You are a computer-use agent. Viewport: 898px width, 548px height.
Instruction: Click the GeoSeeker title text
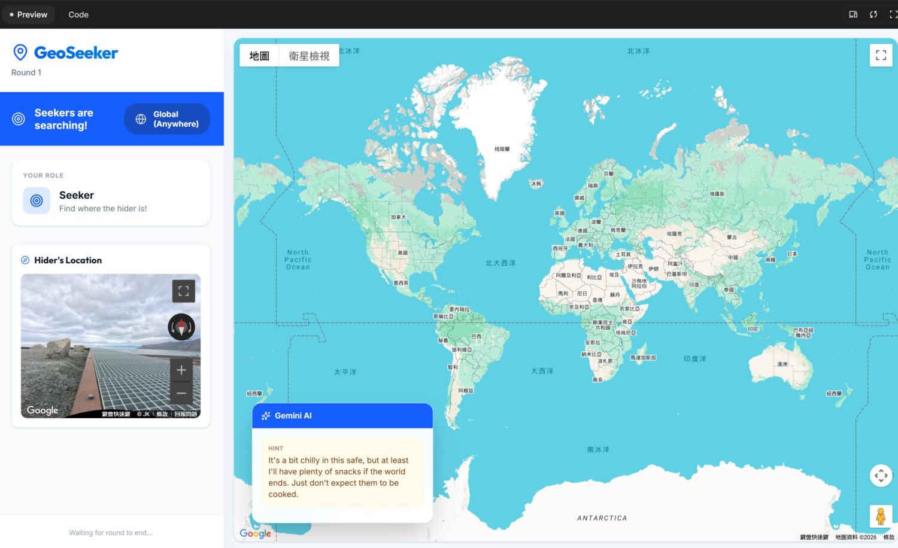[76, 53]
